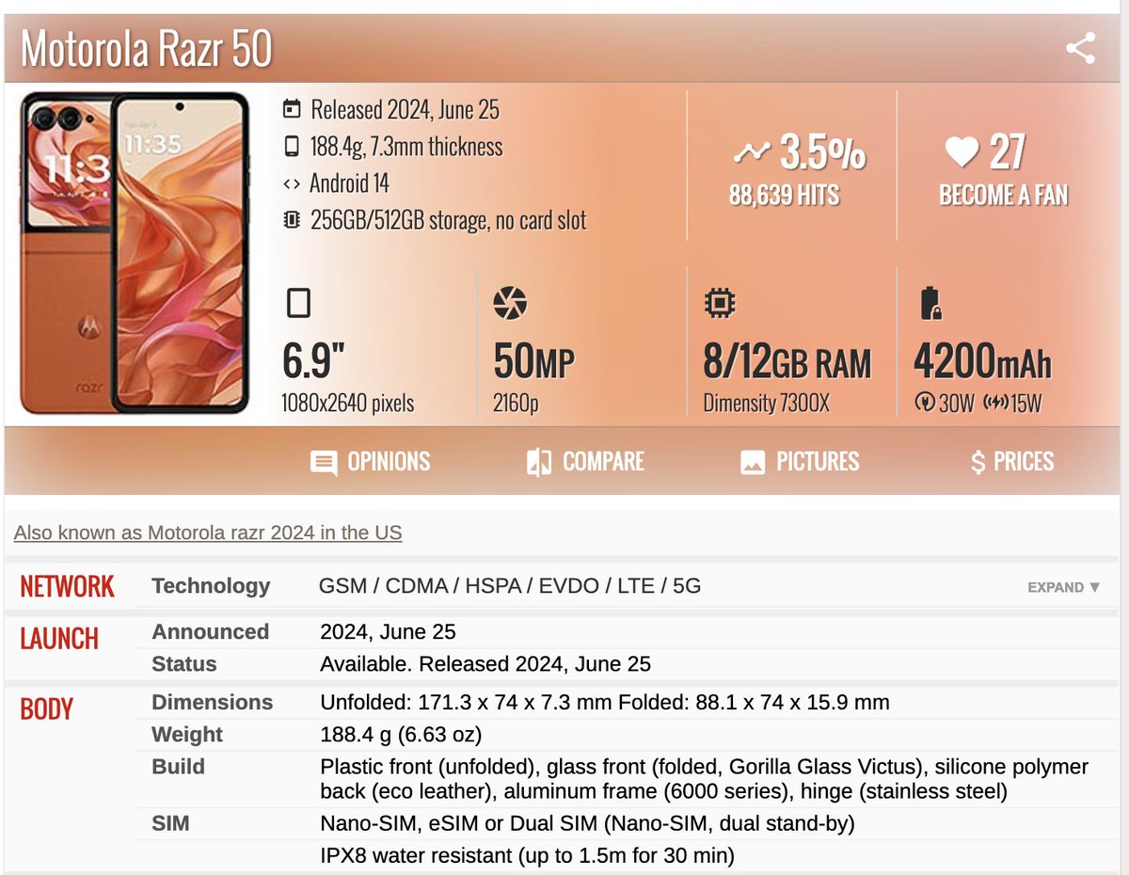
Task: Check the Prices page
Action: 1012,462
